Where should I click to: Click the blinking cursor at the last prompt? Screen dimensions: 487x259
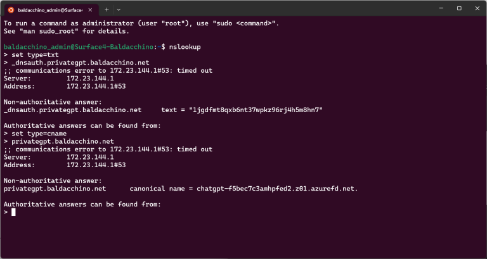click(x=13, y=212)
